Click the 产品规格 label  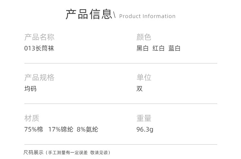(x=39, y=78)
